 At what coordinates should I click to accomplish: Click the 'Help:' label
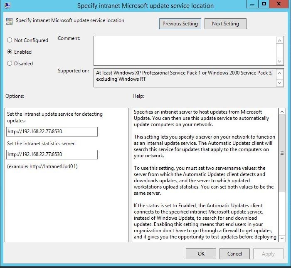click(x=138, y=96)
